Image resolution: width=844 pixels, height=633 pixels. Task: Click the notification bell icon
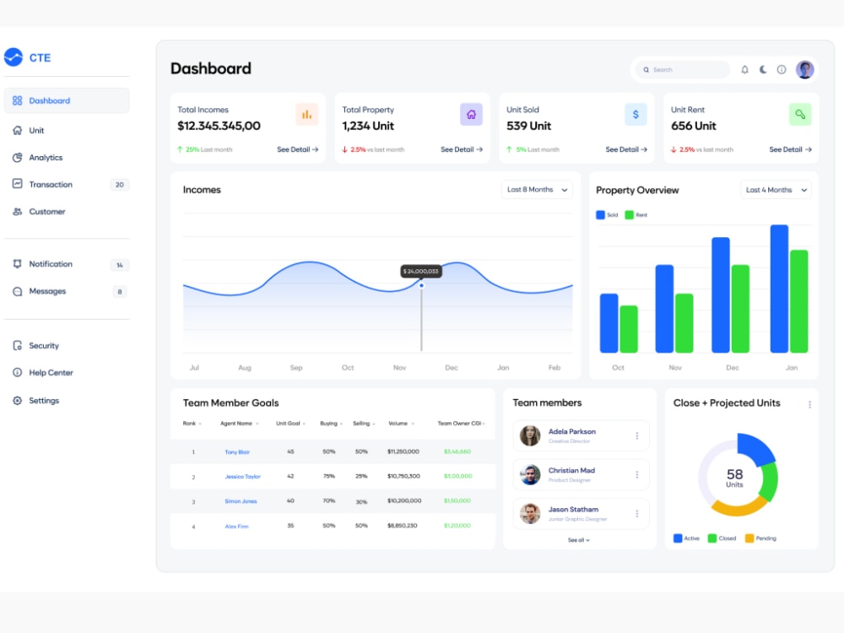[x=744, y=70]
